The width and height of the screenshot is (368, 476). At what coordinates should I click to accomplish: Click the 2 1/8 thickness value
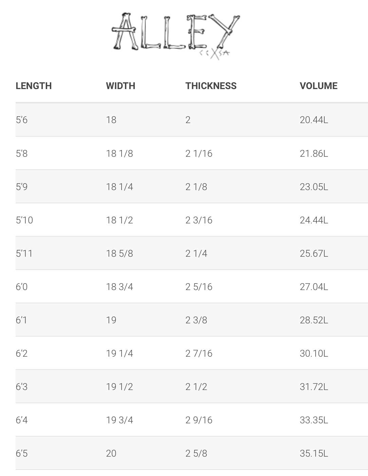click(x=196, y=187)
